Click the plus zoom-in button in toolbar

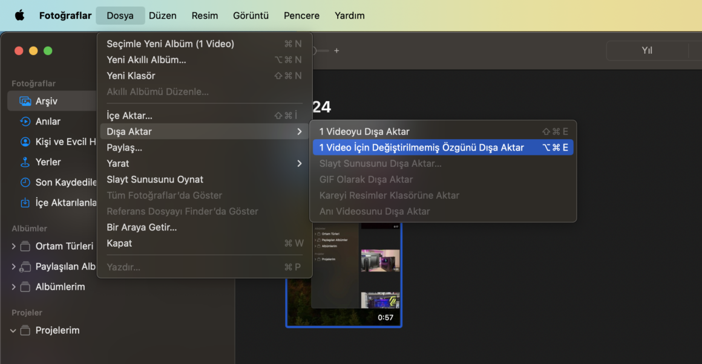pos(336,51)
